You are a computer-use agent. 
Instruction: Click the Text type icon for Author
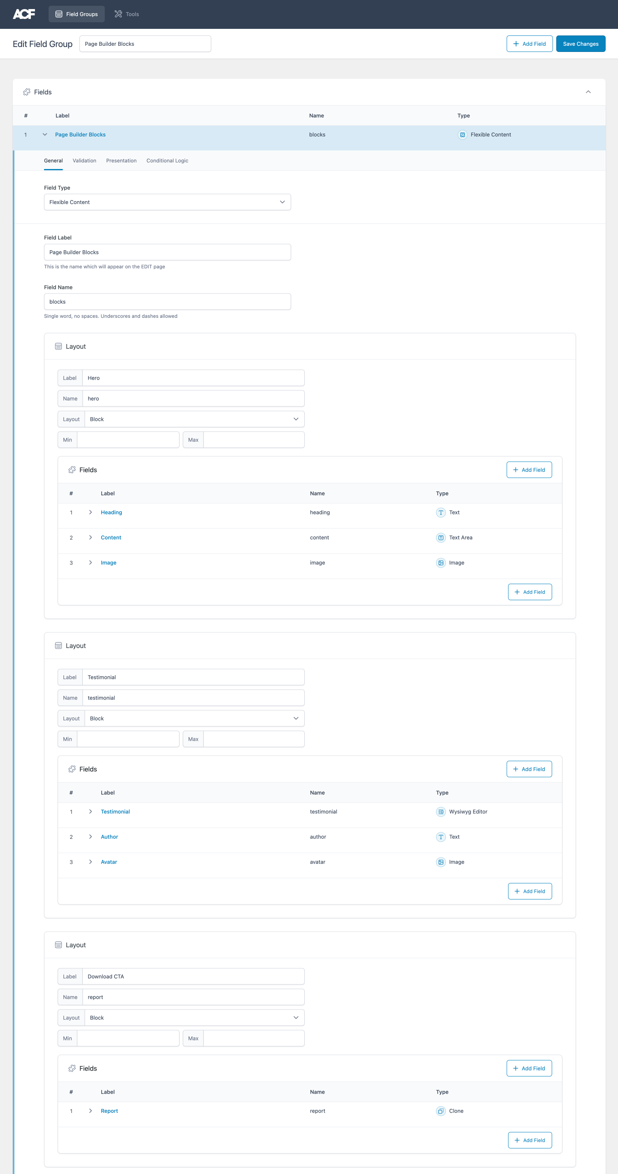coord(441,837)
